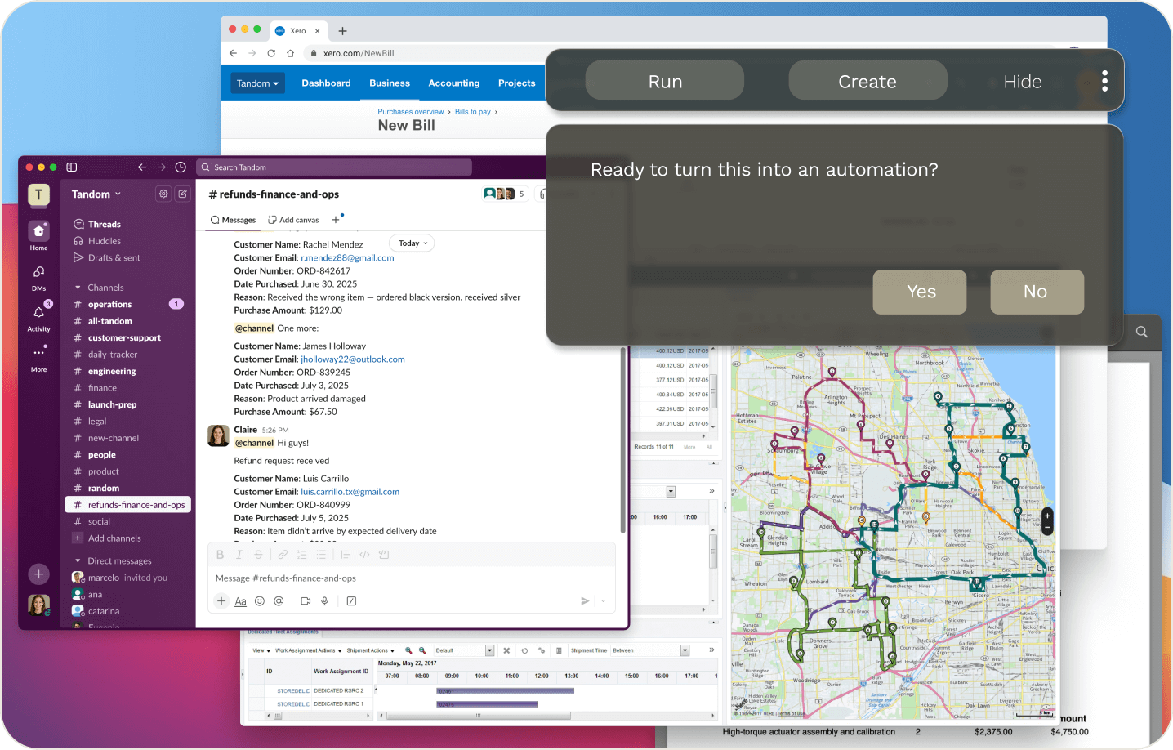Mention someone with the @ icon

279,601
